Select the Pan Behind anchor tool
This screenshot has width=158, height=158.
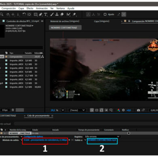pos(29,14)
